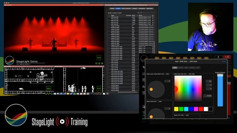Click the circular logo in controller app corner
The width and height of the screenshot is (237, 133).
click(x=144, y=58)
